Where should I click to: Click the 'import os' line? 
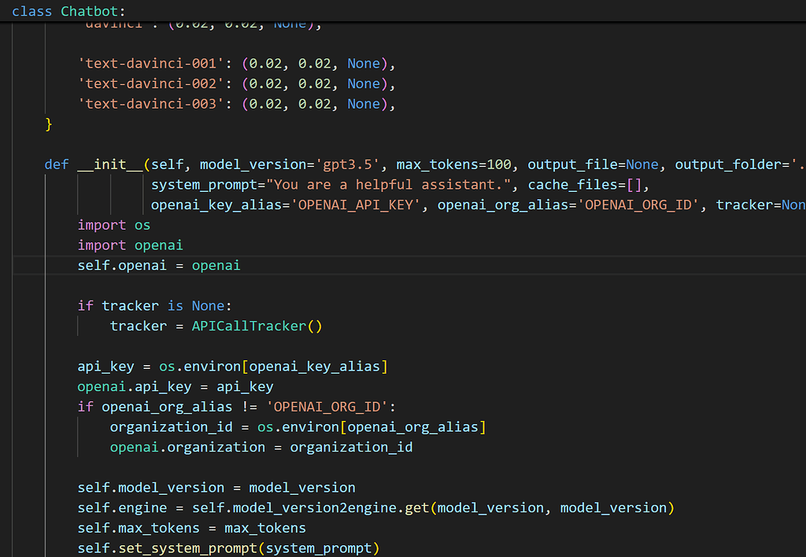pyautogui.click(x=114, y=225)
